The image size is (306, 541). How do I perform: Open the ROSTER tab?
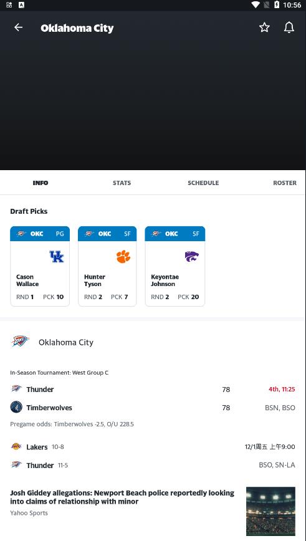click(x=285, y=183)
